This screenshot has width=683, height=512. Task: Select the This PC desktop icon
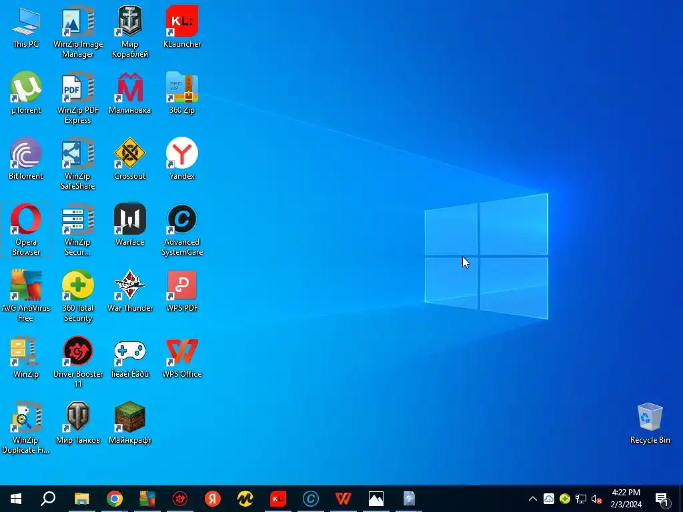click(x=26, y=27)
